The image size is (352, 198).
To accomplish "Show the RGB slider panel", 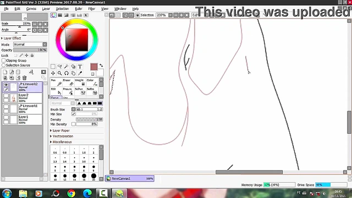I will (60, 15).
